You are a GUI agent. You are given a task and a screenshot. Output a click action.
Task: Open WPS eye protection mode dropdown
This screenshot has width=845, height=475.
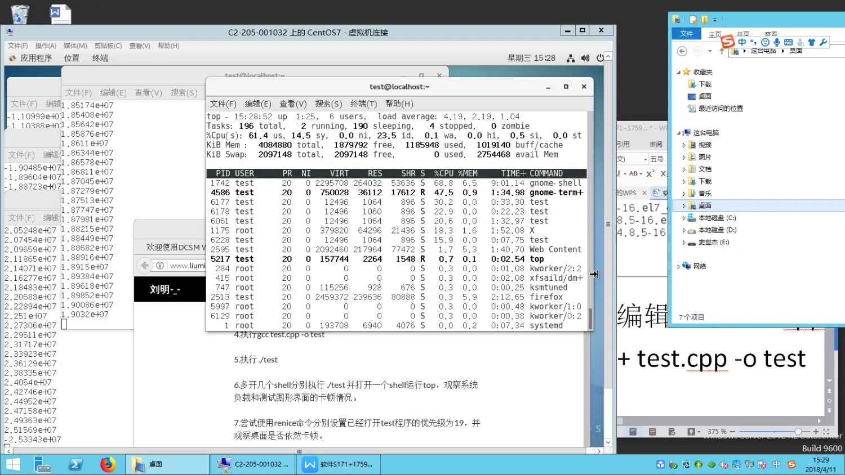coord(699,432)
